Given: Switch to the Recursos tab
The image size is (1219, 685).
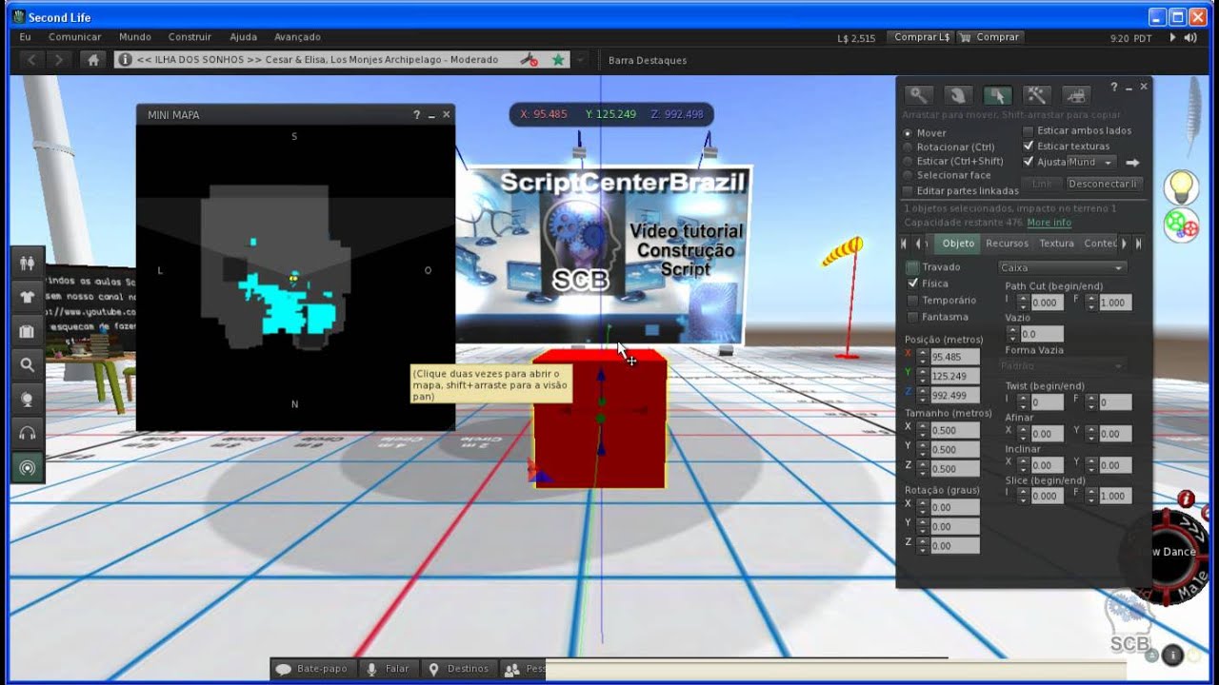Looking at the screenshot, I should tap(1008, 244).
